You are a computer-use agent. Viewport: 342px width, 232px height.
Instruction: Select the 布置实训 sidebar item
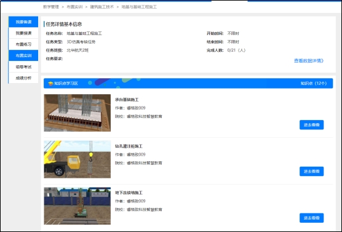(x=23, y=55)
